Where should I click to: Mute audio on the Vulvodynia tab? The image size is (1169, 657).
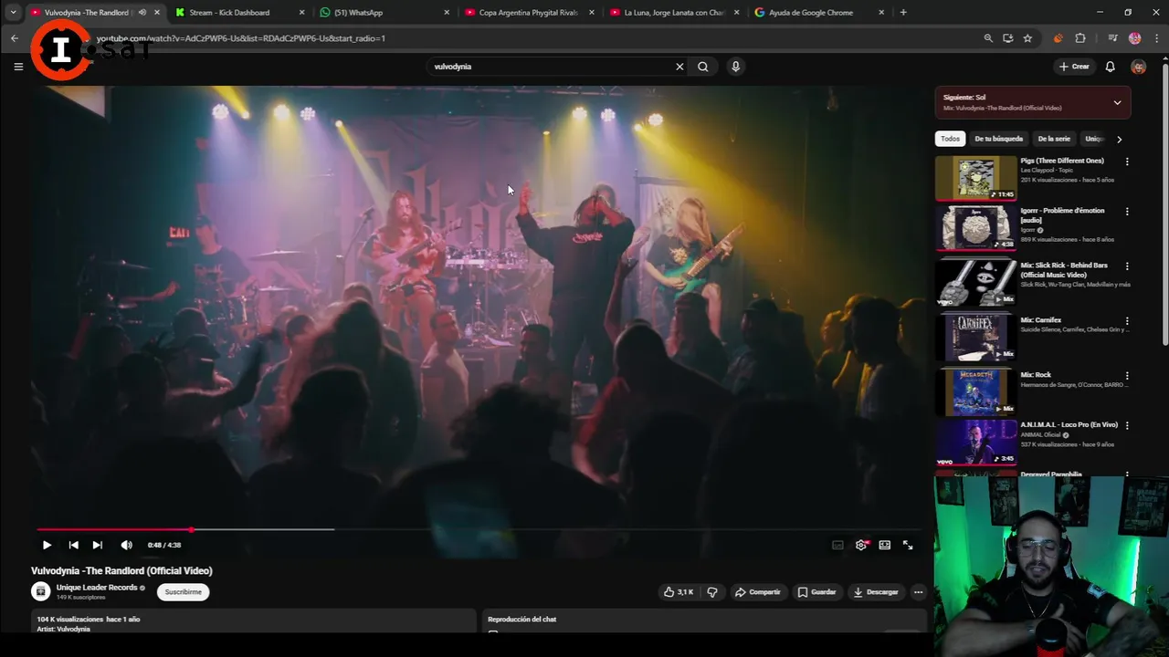pos(142,13)
